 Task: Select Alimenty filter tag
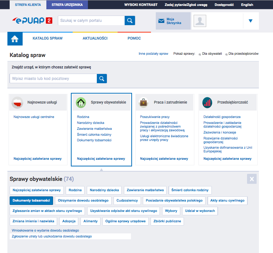coord(91,221)
